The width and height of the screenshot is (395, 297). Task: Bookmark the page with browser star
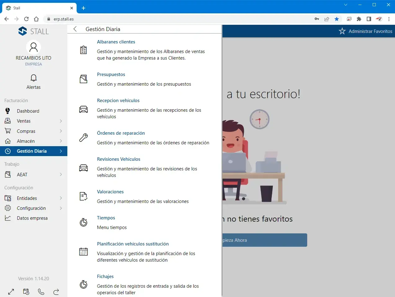point(337,19)
